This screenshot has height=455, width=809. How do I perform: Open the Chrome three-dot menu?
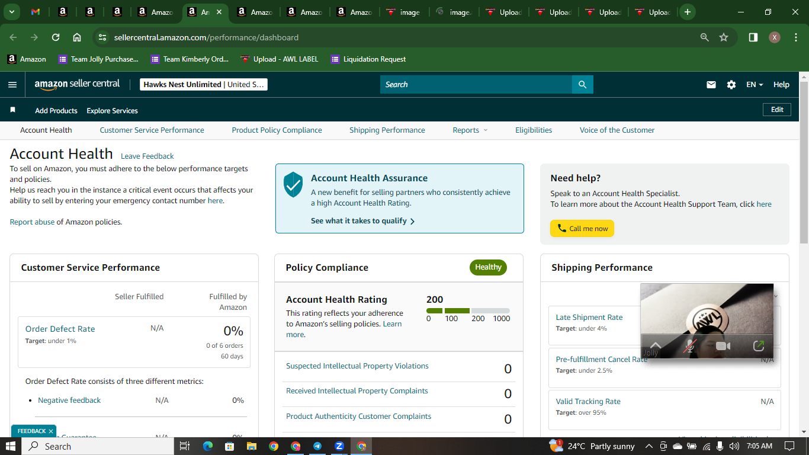pyautogui.click(x=795, y=37)
